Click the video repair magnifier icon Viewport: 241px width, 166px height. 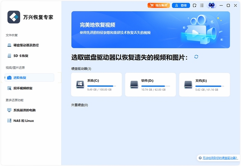[x=9, y=88]
